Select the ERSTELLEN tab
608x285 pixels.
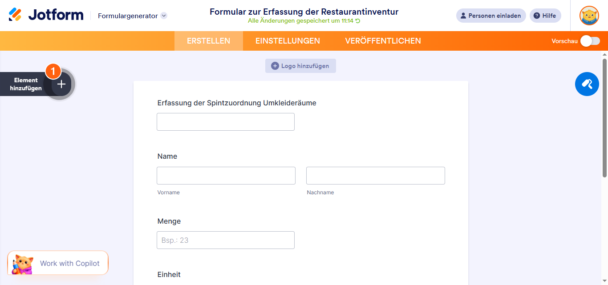click(208, 40)
